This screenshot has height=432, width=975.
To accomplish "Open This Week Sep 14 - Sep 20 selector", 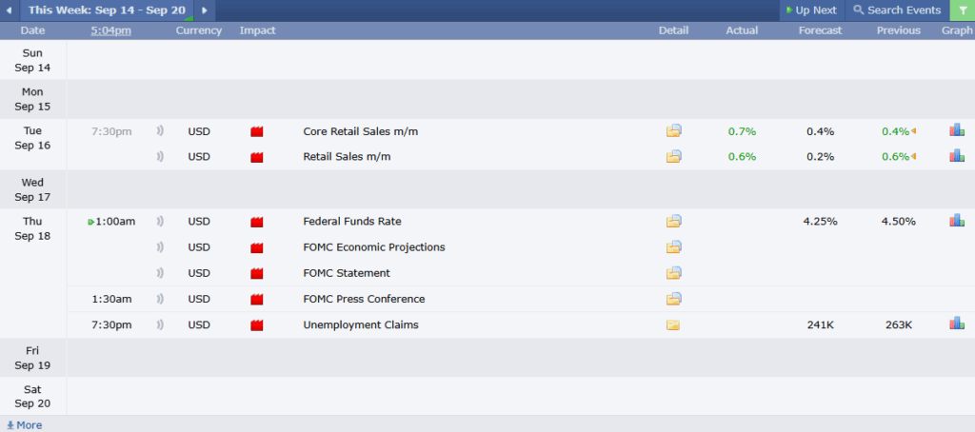I will pyautogui.click(x=106, y=10).
